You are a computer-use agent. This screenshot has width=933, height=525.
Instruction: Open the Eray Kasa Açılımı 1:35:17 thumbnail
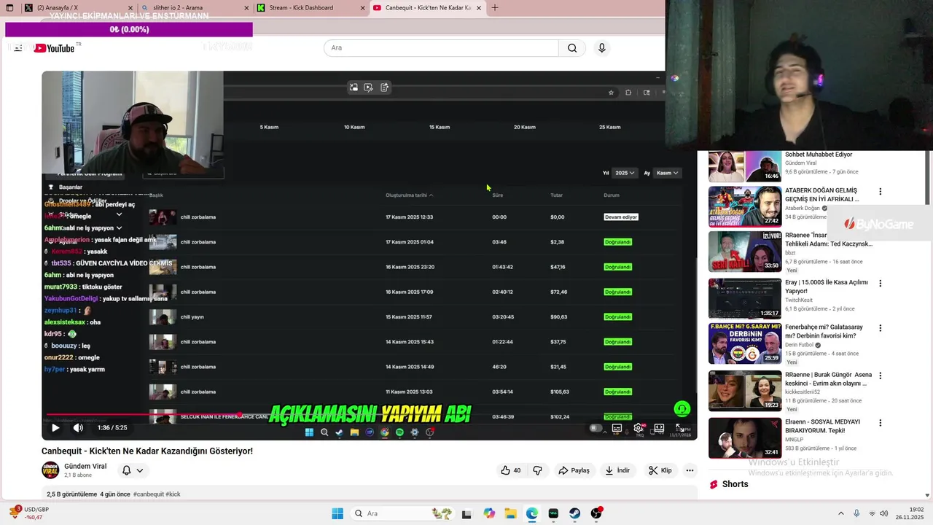(x=745, y=298)
